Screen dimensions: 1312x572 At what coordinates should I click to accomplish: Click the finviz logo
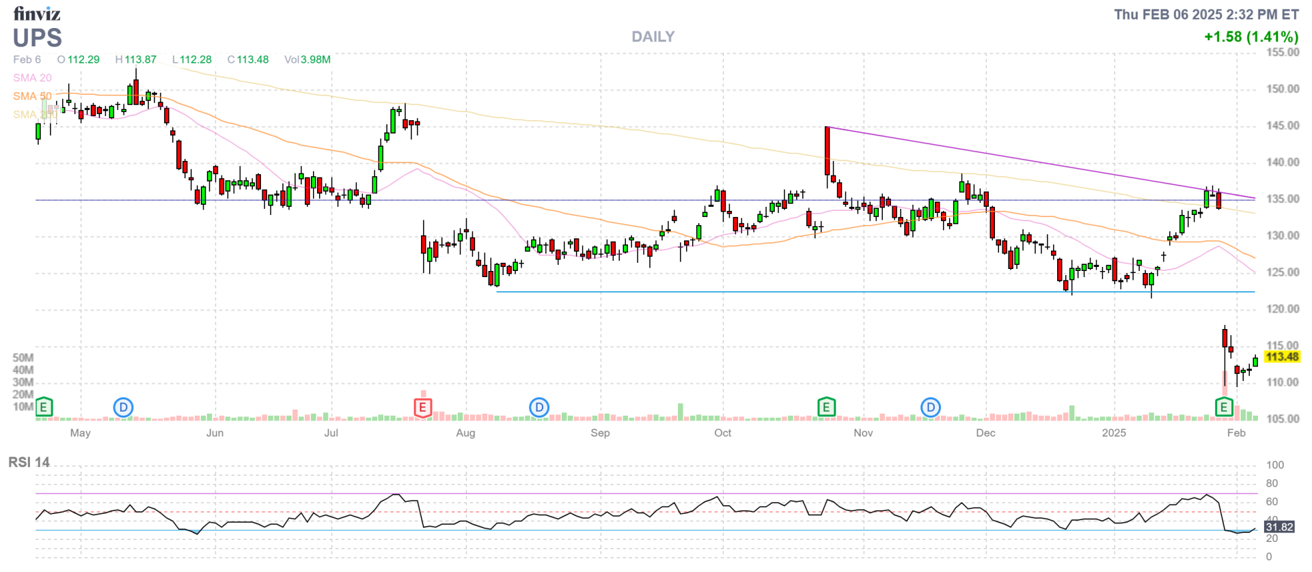coord(37,14)
